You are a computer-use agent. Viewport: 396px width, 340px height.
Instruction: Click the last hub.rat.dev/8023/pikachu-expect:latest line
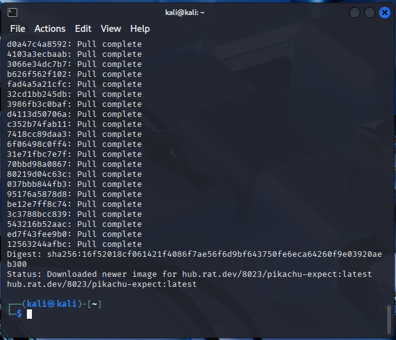coord(101,284)
